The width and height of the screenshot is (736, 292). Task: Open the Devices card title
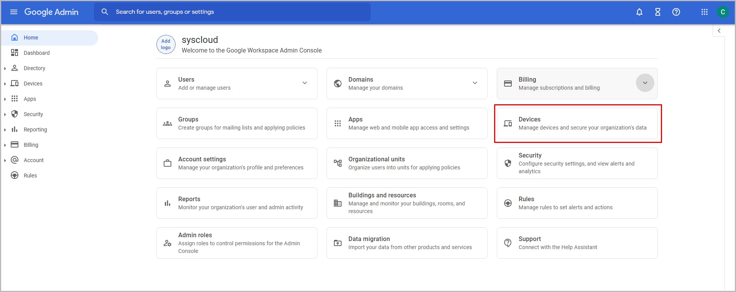click(x=529, y=120)
